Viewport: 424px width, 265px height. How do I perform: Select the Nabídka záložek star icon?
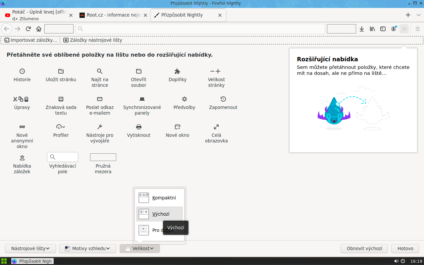(22, 158)
